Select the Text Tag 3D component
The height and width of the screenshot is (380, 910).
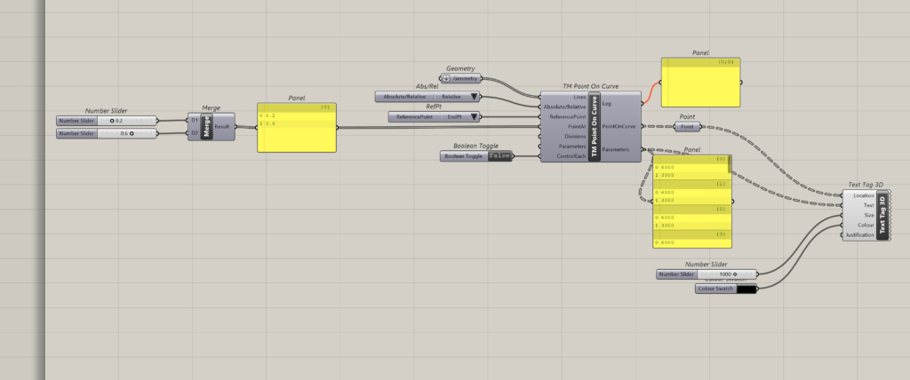(882, 215)
